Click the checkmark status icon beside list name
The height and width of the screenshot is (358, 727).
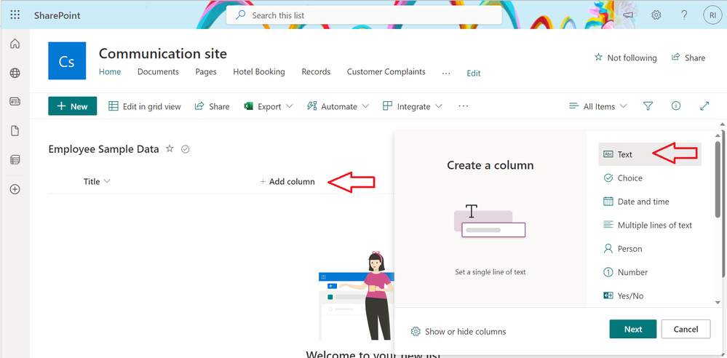[x=186, y=149]
